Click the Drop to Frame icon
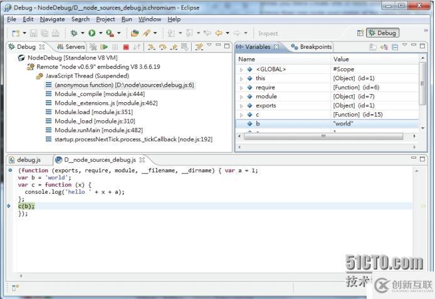Screen dimensions: 435x299 pos(184,47)
